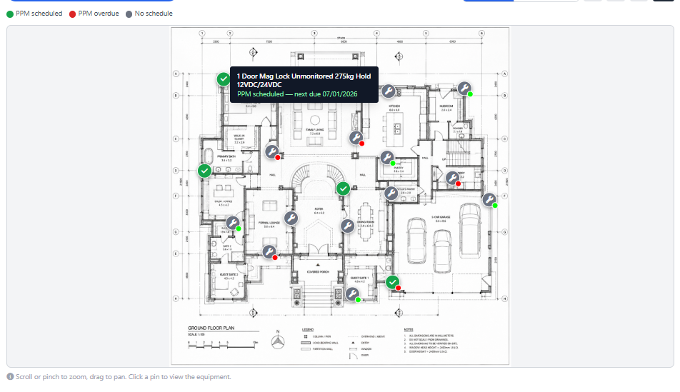Click the 'Scroll or pinch to zoom' hint text
Image resolution: width=680 pixels, height=392 pixels.
[x=123, y=377]
